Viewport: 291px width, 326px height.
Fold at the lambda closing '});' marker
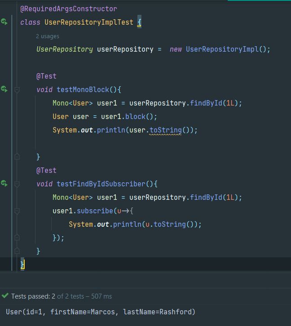pyautogui.click(x=17, y=237)
